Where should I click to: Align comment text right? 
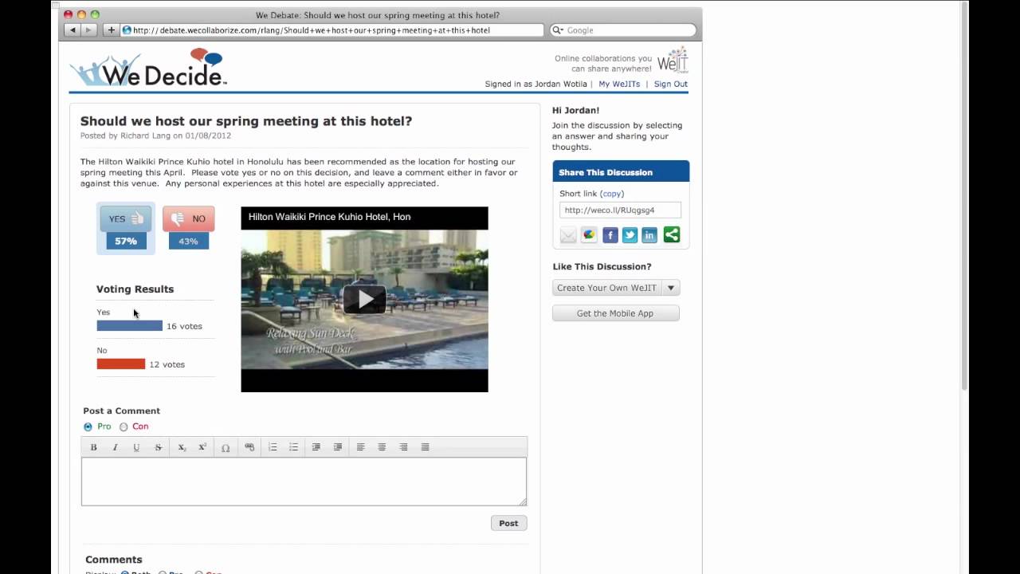click(x=403, y=447)
